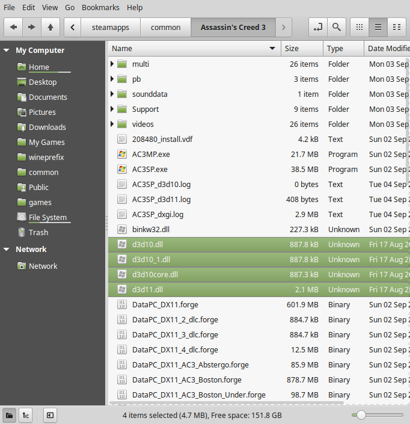The image size is (410, 424).
Task: Open the File menu
Action: [x=9, y=8]
